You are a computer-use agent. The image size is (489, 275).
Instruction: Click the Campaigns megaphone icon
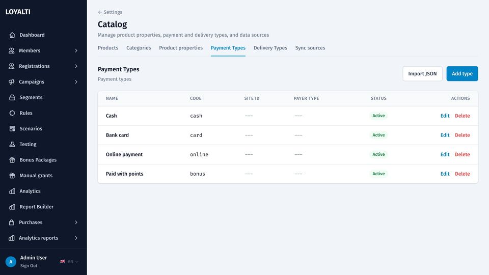12,81
